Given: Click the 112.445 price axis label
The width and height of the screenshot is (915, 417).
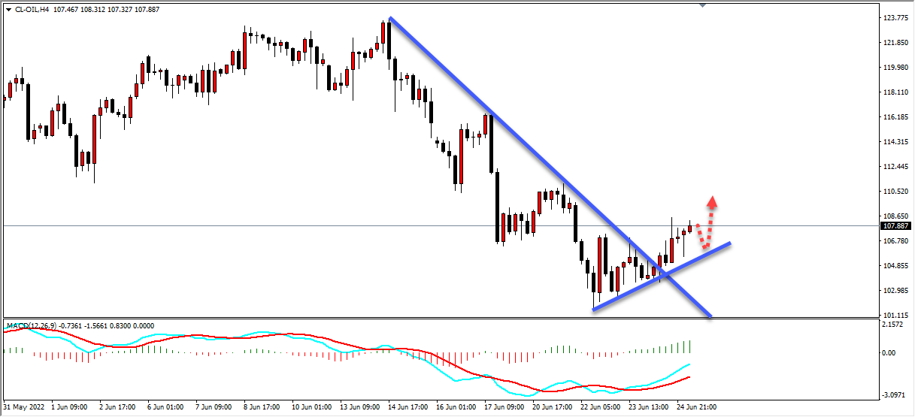Looking at the screenshot, I should tap(895, 167).
